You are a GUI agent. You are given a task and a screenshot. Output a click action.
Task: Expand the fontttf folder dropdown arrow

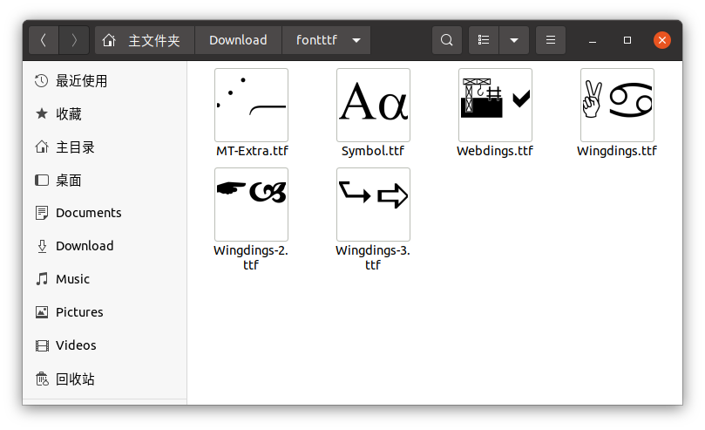tap(356, 40)
